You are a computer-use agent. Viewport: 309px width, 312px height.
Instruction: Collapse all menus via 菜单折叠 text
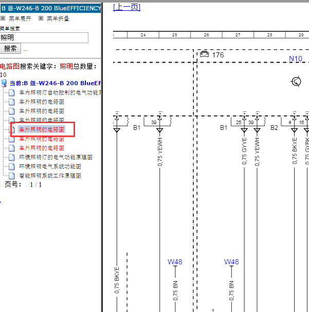(x=58, y=18)
